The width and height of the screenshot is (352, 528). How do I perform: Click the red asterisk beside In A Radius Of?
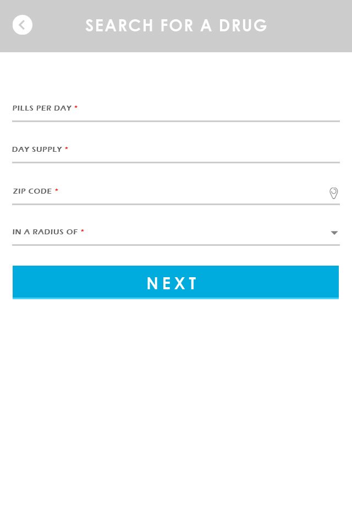click(x=82, y=231)
